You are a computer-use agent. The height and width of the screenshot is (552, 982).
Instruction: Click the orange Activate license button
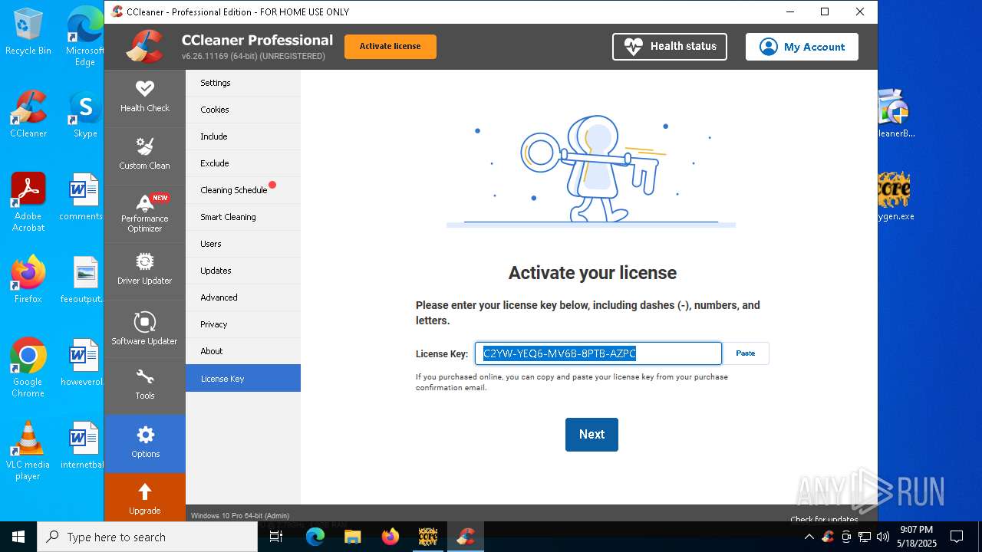coord(390,46)
